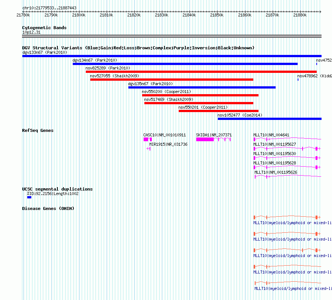Click the first OMIM MLLT10 disease gene link

[x=292, y=223]
